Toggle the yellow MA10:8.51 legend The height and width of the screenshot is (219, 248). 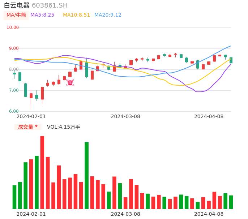pos(76,15)
